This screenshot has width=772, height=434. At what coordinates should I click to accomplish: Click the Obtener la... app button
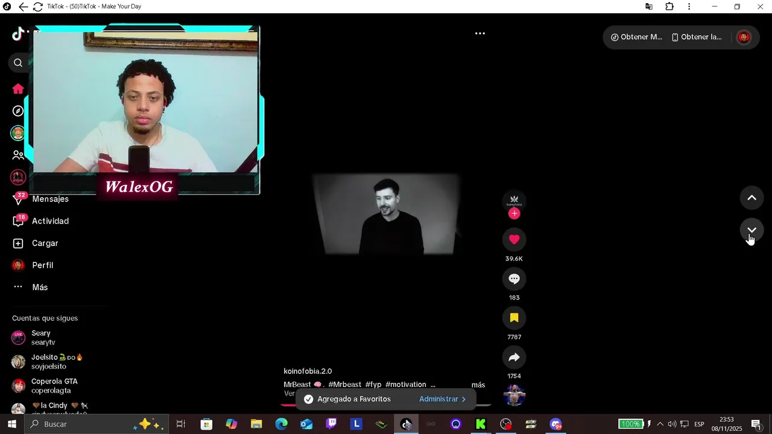coord(697,37)
